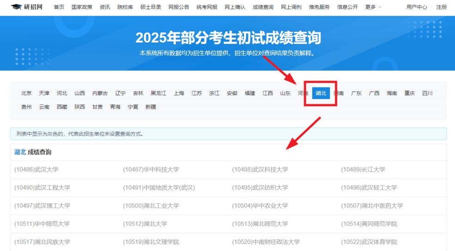Click the 研招网 graduation cap logo
This screenshot has height=251, width=455.
[26, 6]
